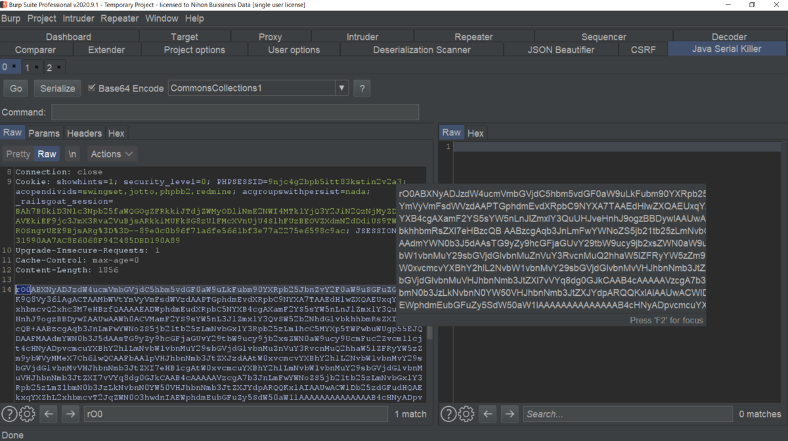Click the right pane Search field
Image resolution: width=788 pixels, height=441 pixels.
coord(627,414)
